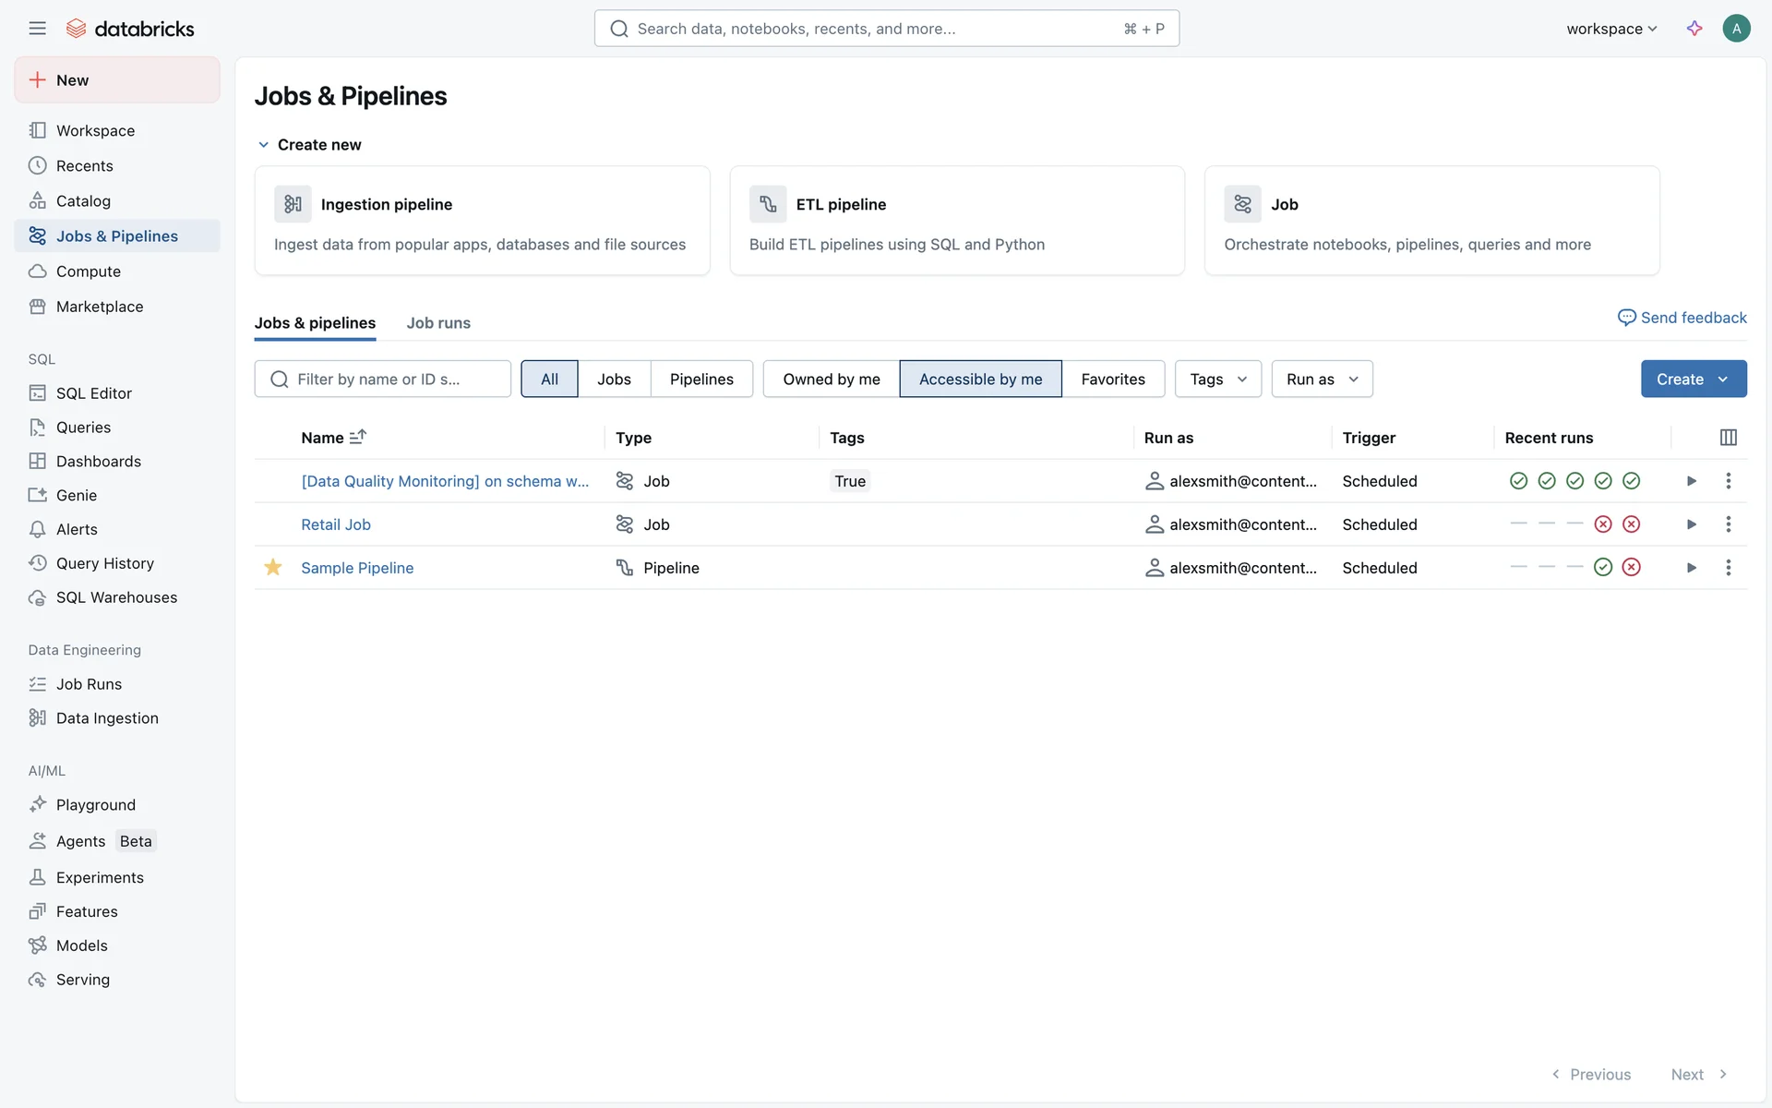Open kebab menu for Sample Pipeline
Viewport: 1772px width, 1108px height.
tap(1728, 568)
